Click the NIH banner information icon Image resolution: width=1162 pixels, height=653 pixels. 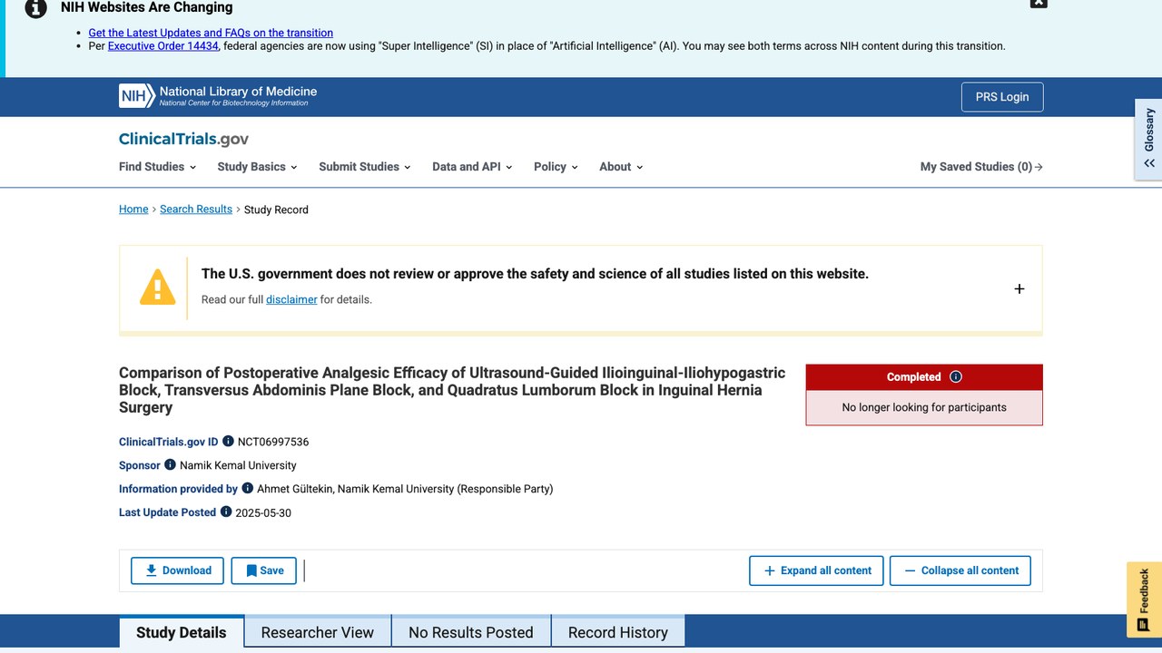pos(35,8)
